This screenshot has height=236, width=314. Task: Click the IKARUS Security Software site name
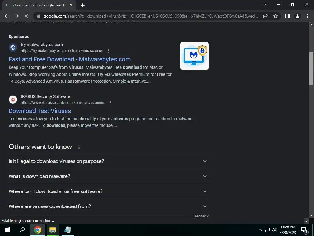pos(45,96)
